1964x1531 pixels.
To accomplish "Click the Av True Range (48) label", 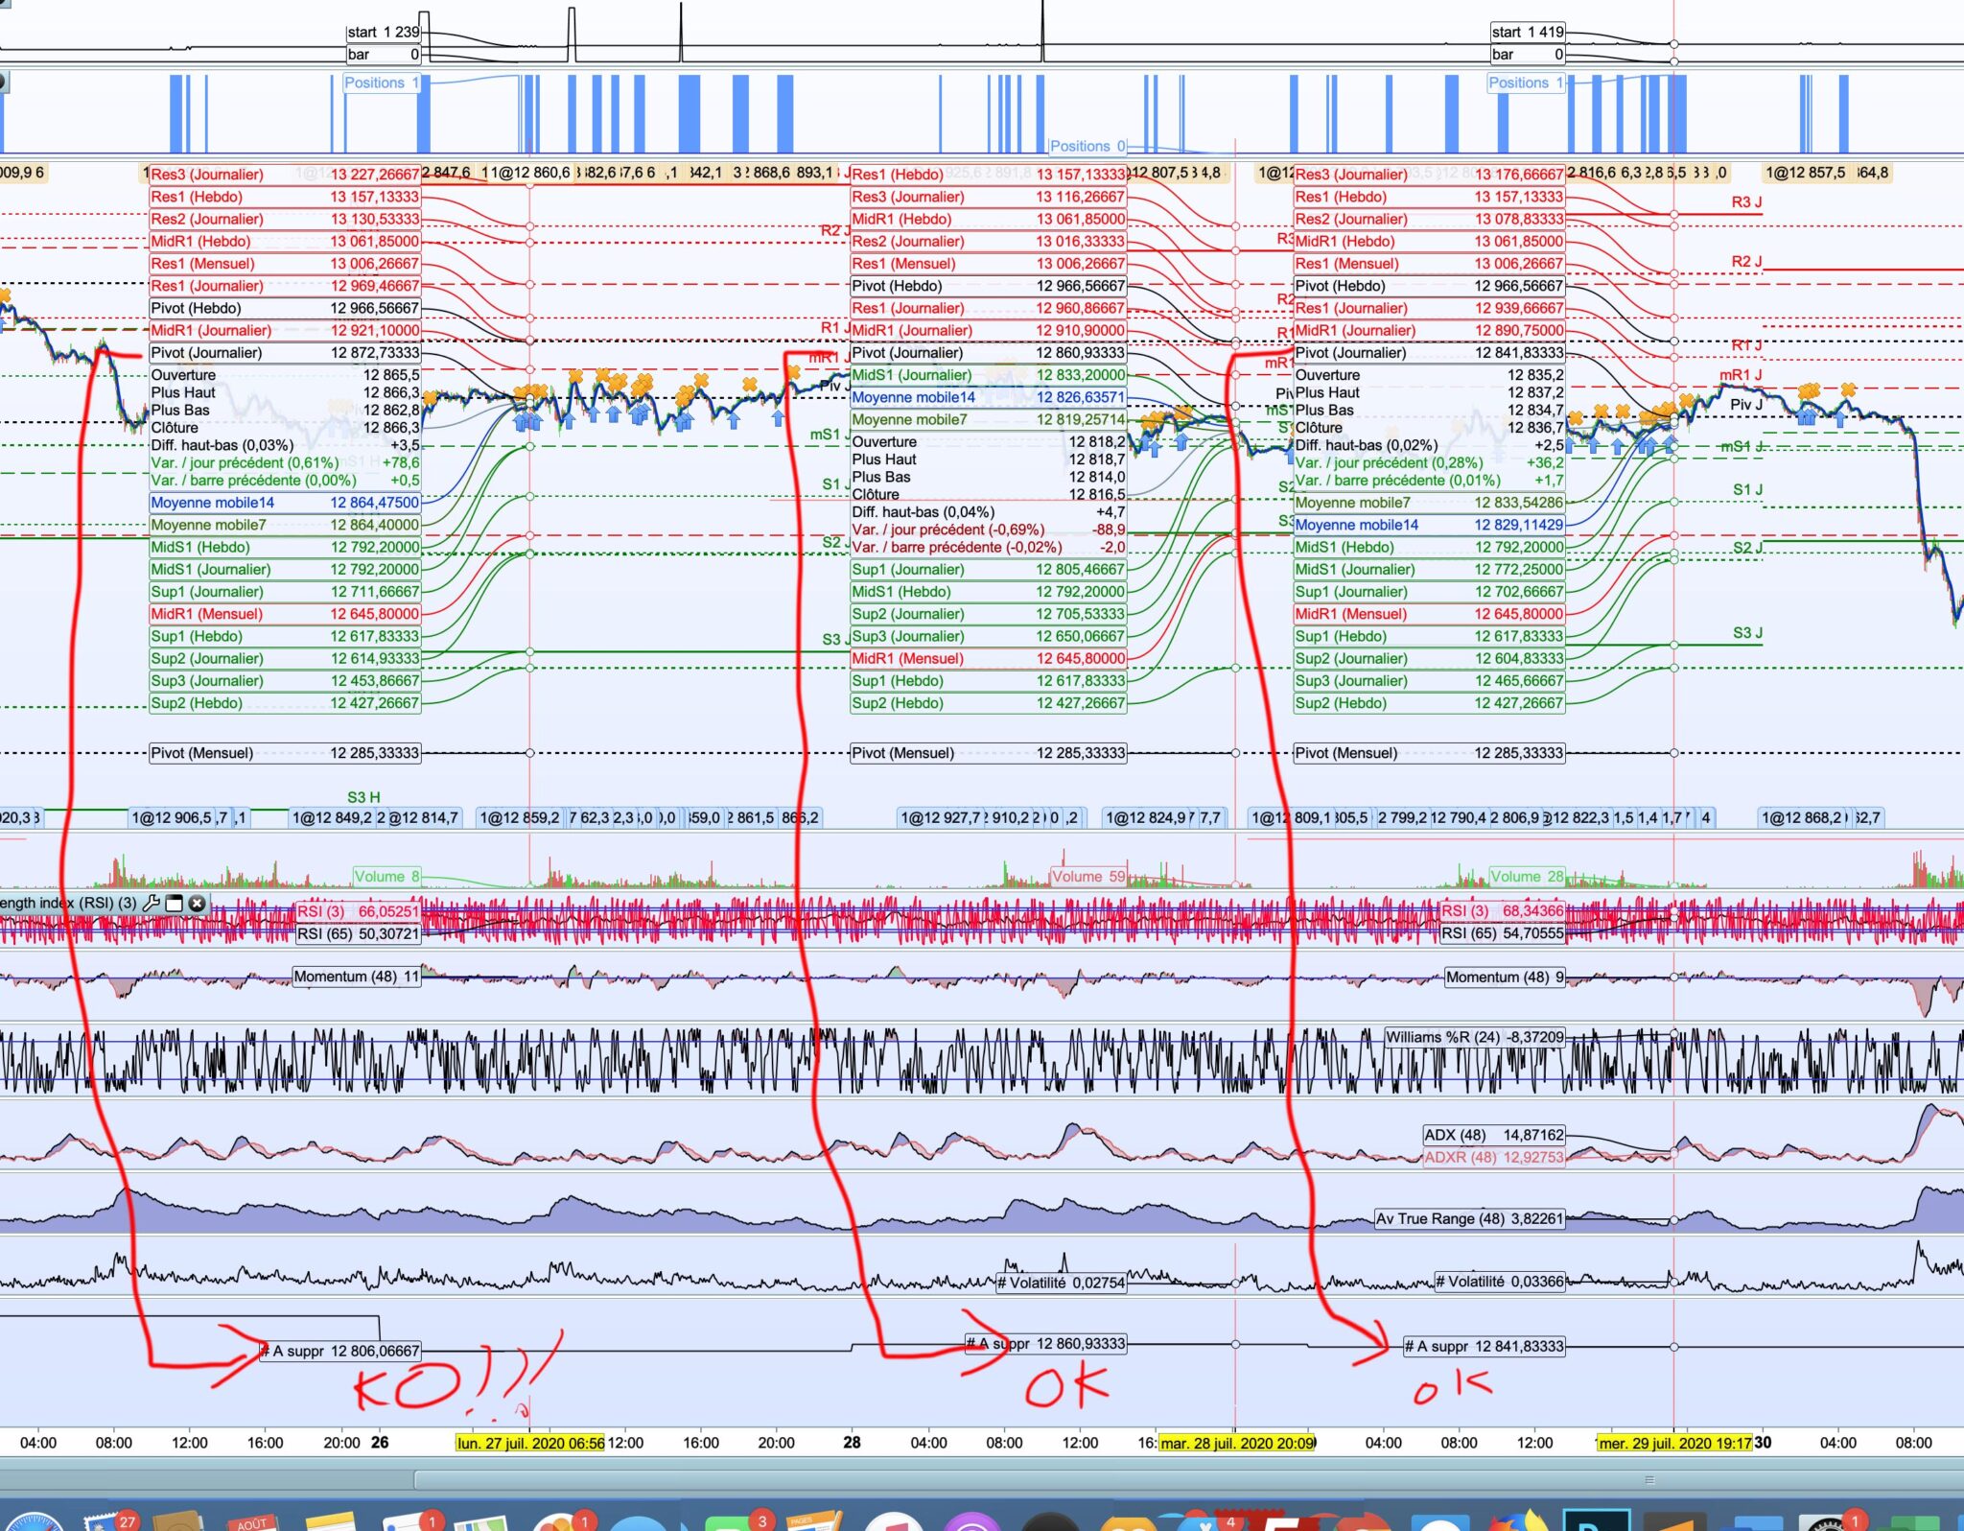I will coord(1469,1218).
